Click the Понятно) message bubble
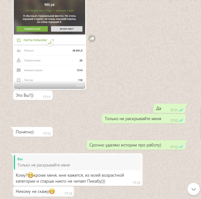The image size is (201, 199). point(33,132)
